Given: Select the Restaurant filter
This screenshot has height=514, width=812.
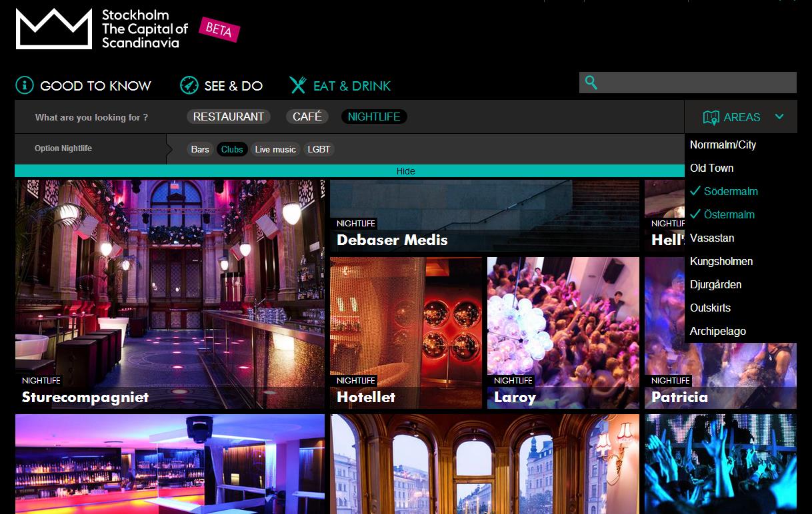Looking at the screenshot, I should click(229, 117).
